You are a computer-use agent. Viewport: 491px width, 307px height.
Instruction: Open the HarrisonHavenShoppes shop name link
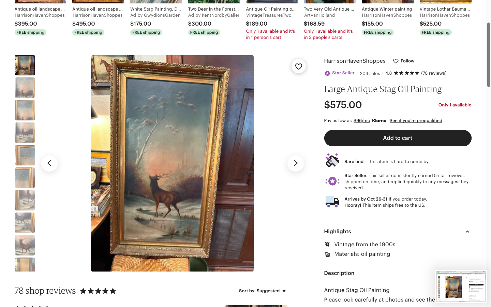point(355,61)
